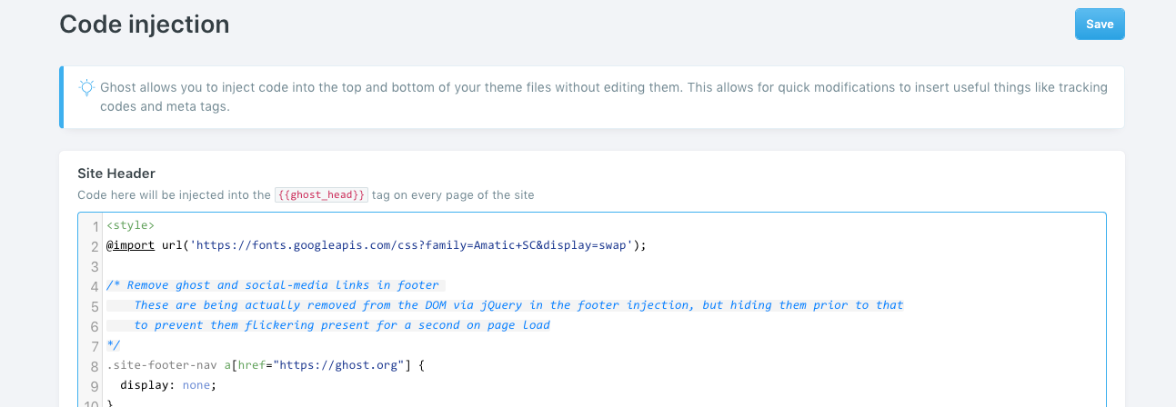Click the flickering comment on line 6
1176x407 pixels.
[x=342, y=325]
